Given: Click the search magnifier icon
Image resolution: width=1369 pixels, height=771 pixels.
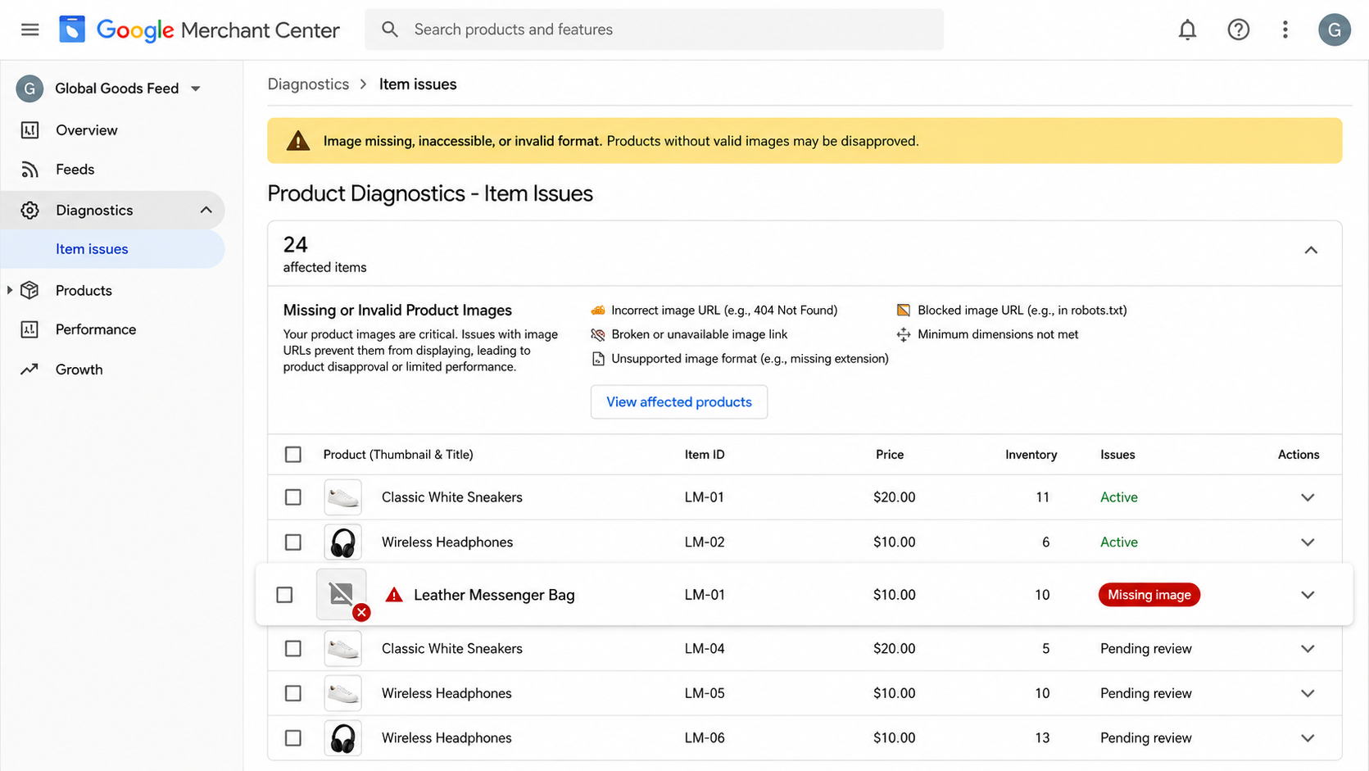Looking at the screenshot, I should [x=390, y=29].
